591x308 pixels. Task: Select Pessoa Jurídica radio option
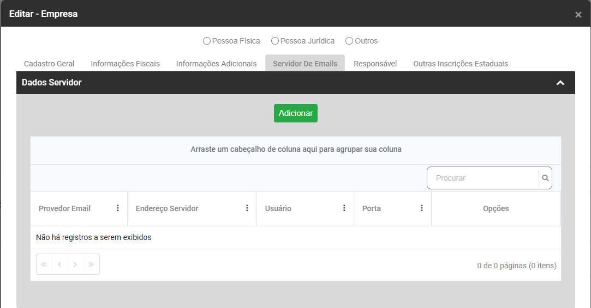click(x=275, y=41)
